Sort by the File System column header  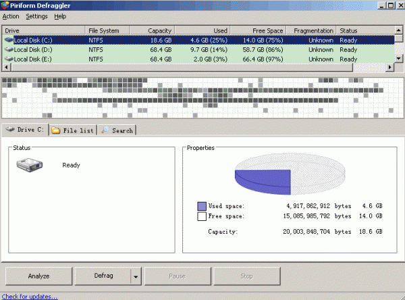(x=107, y=30)
